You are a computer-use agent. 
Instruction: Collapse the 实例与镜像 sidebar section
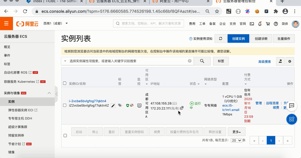[49, 93]
